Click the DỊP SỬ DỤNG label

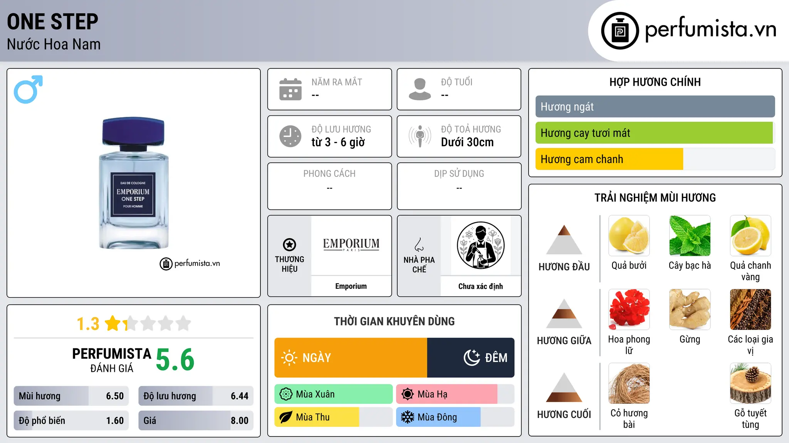459,174
